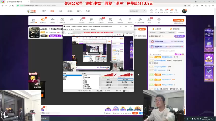The image size is (216, 121).
Task: Open the flame icon marked NEW
Action: tap(82, 19)
